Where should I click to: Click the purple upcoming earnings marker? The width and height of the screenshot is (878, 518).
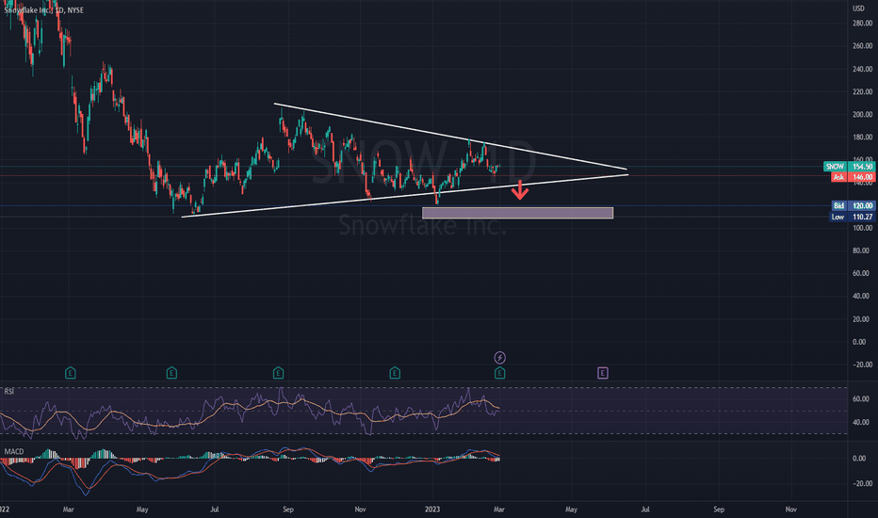point(603,373)
